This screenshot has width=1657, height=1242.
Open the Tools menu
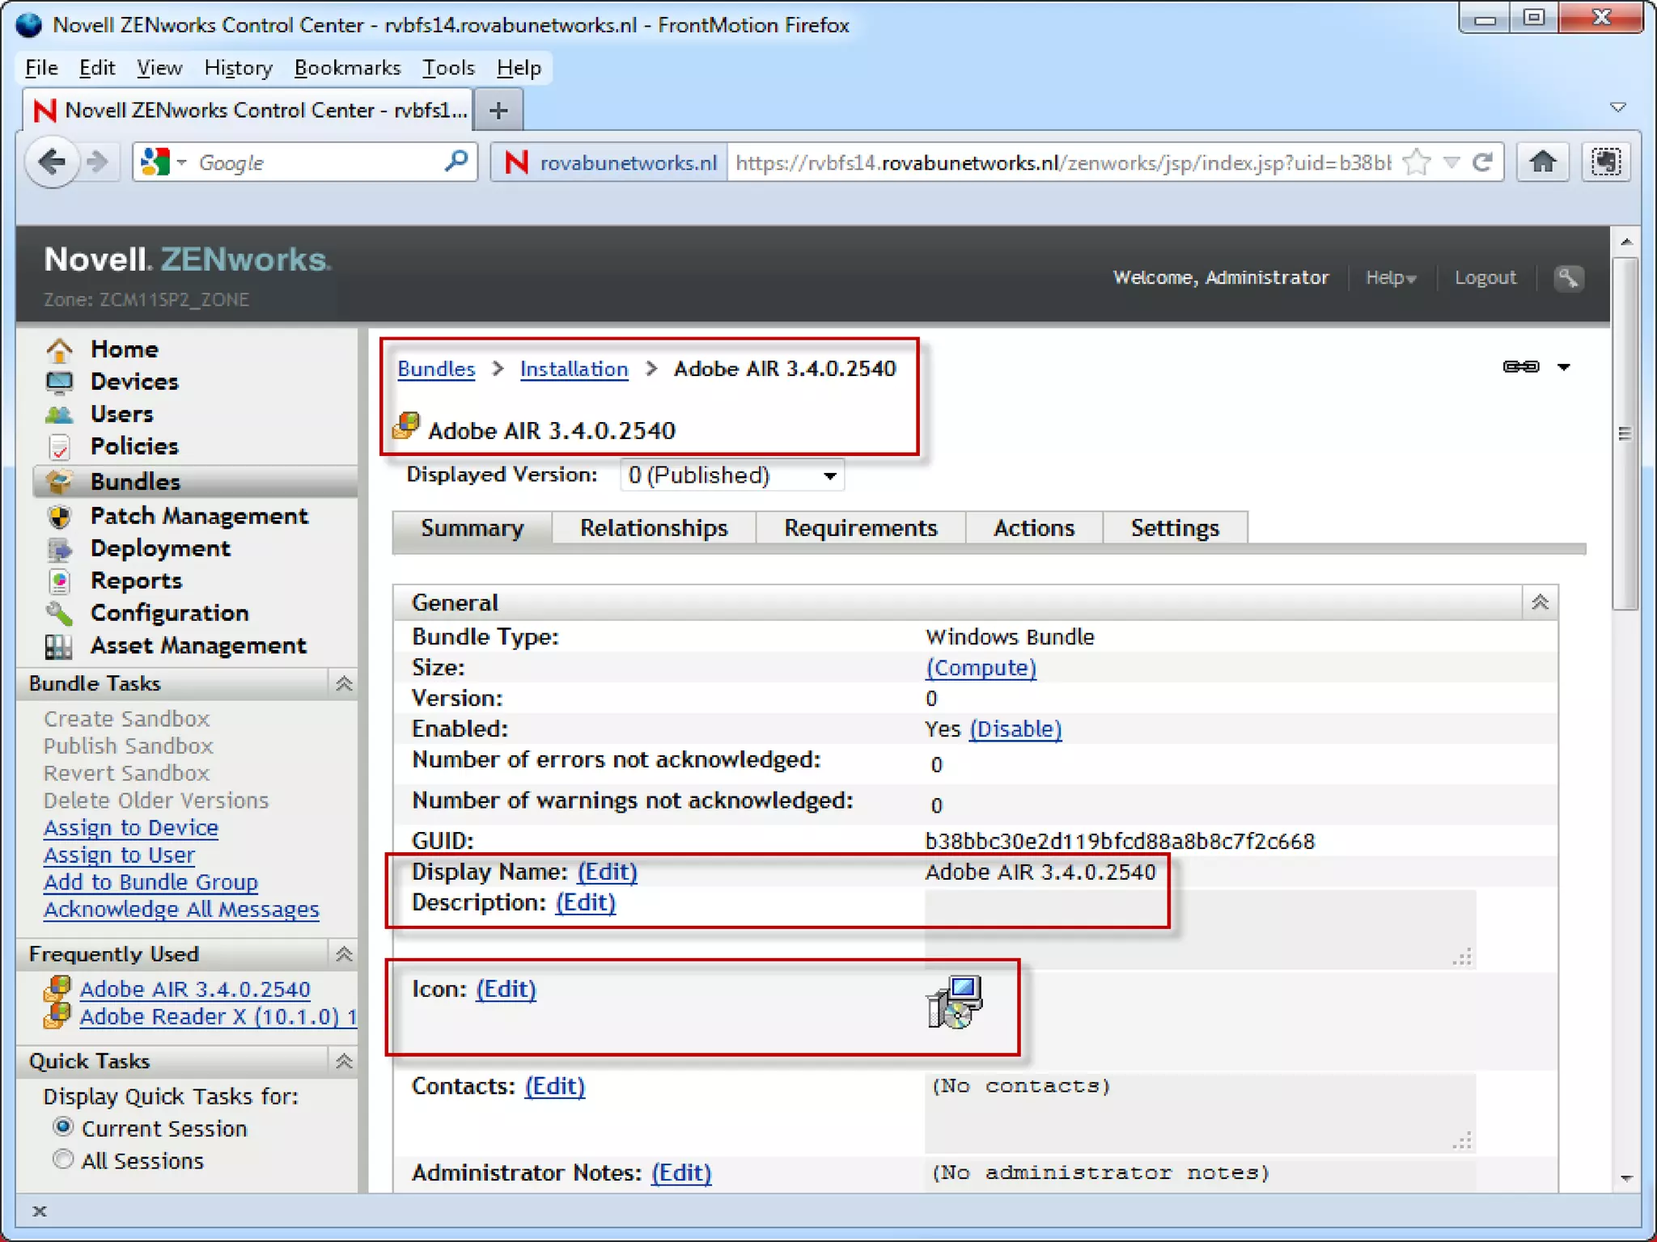click(x=448, y=68)
